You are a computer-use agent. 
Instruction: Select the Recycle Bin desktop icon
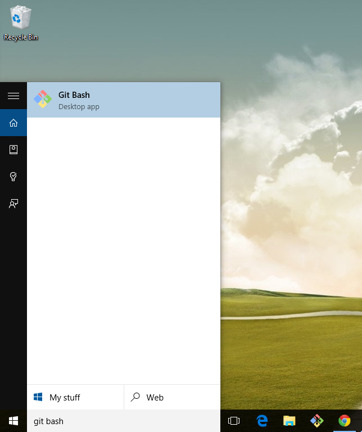tap(21, 24)
